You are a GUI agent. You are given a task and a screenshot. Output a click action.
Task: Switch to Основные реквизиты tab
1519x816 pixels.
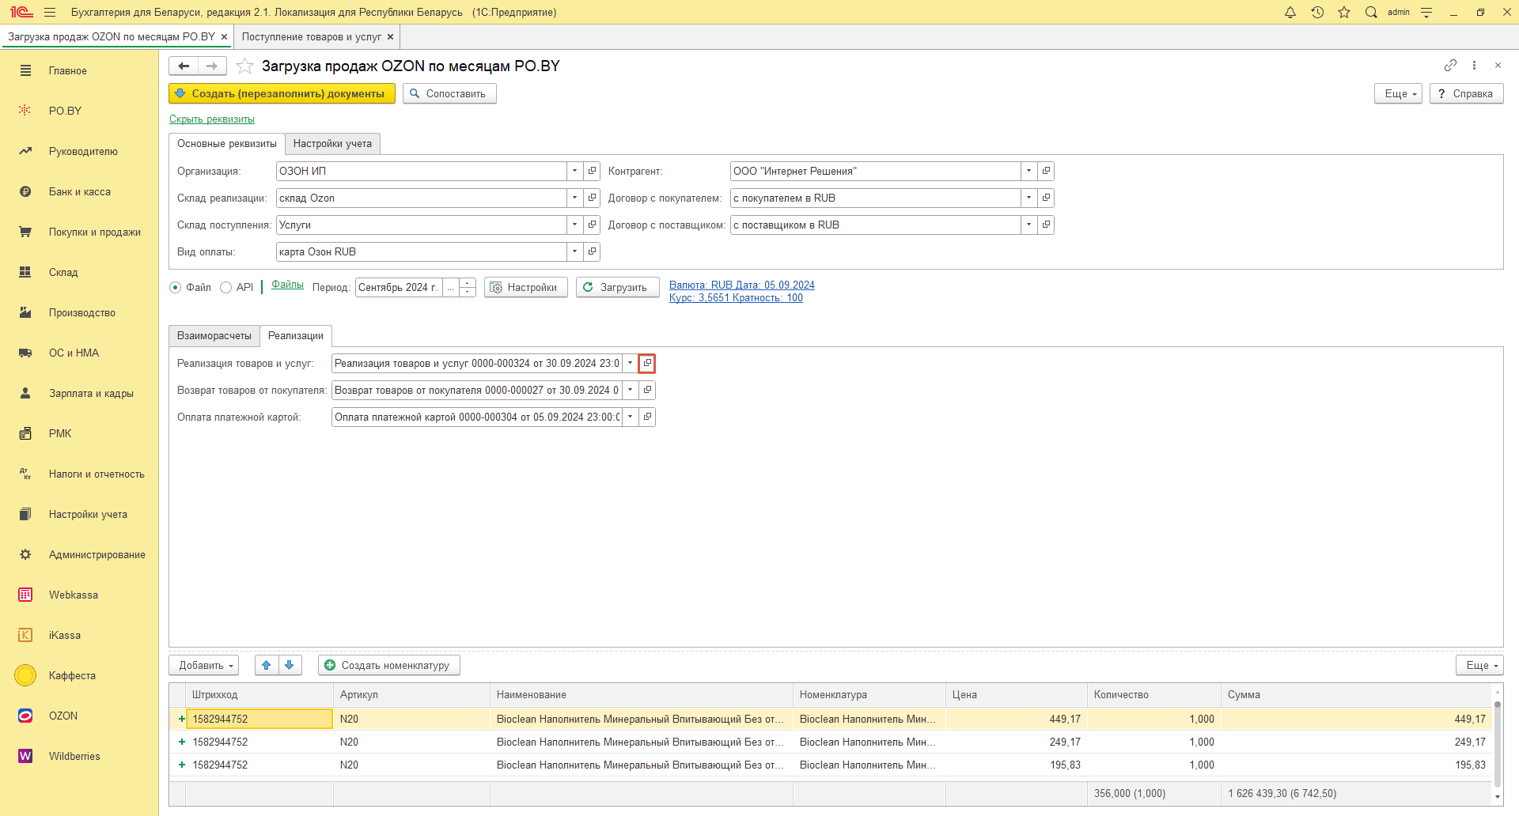[x=227, y=143]
